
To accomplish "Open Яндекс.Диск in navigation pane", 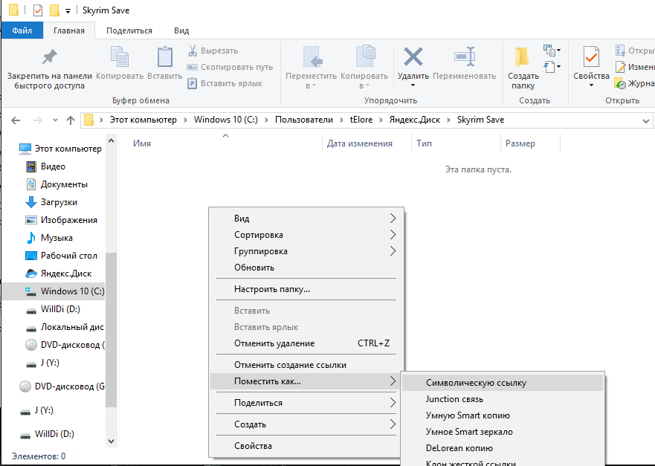I will (x=59, y=274).
